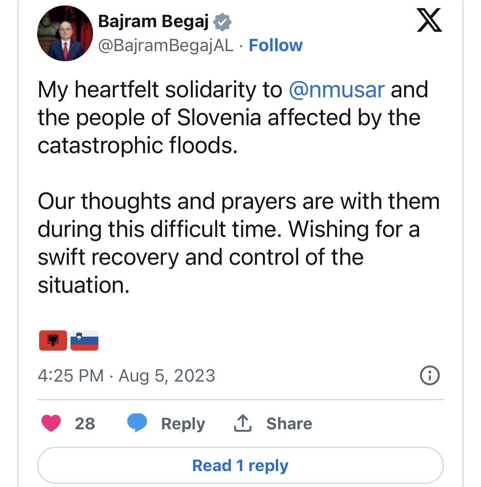Click the Albanian flag emoji

click(53, 341)
